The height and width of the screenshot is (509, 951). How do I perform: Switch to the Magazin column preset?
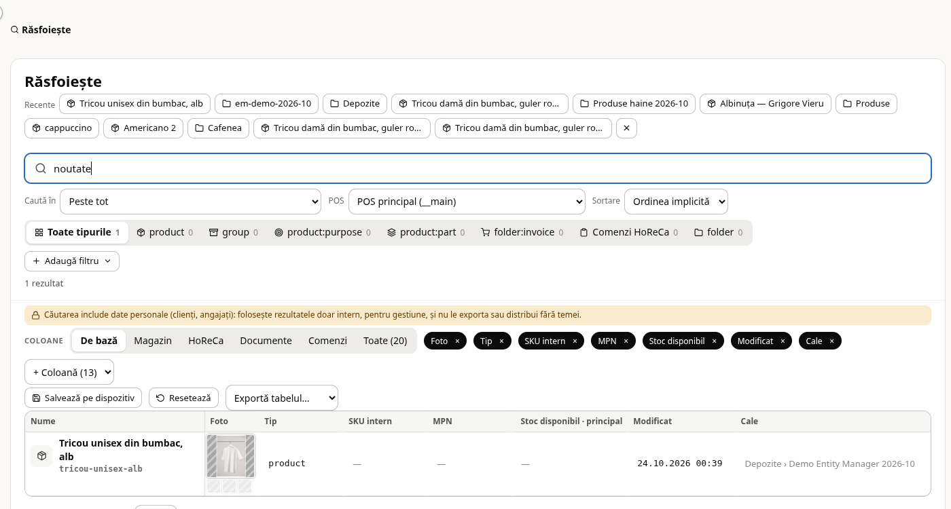click(153, 341)
